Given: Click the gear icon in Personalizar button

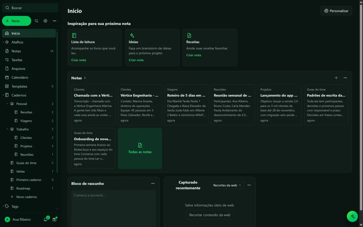Looking at the screenshot, I should 326,11.
